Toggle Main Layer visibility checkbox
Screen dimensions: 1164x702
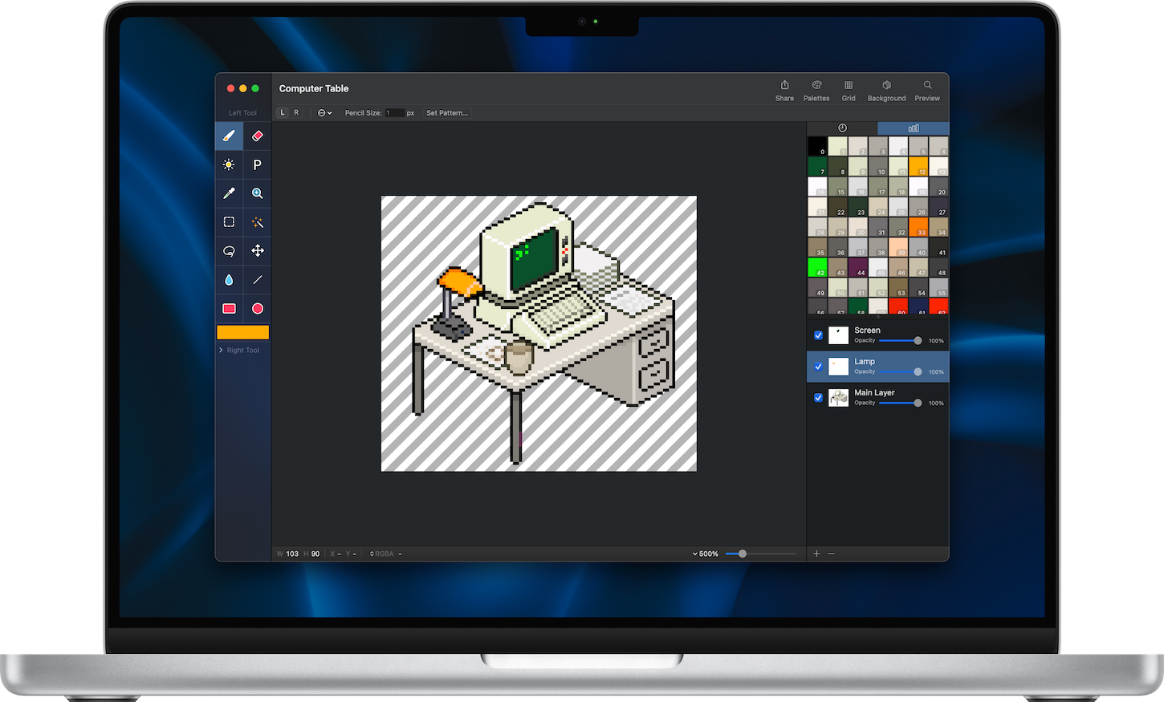[818, 398]
